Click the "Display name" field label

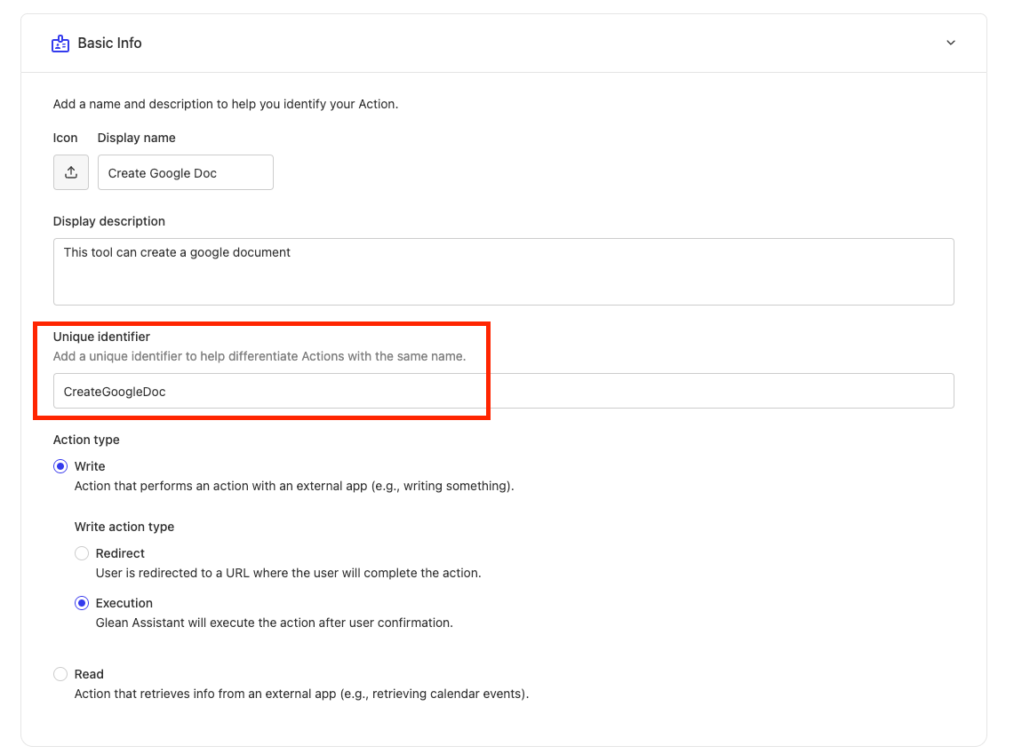pos(136,138)
